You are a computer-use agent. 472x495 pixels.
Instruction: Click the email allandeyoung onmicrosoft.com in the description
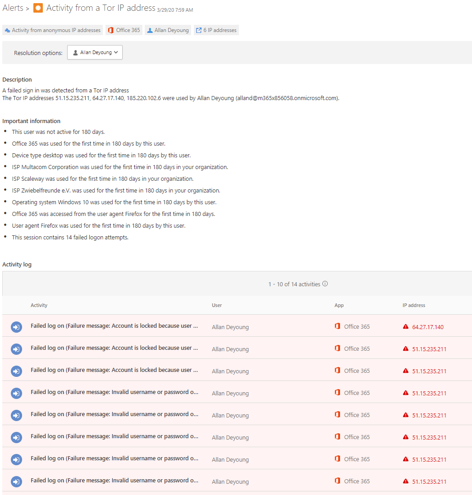(287, 98)
